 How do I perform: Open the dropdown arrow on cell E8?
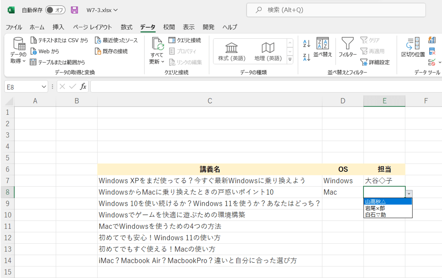coord(409,194)
